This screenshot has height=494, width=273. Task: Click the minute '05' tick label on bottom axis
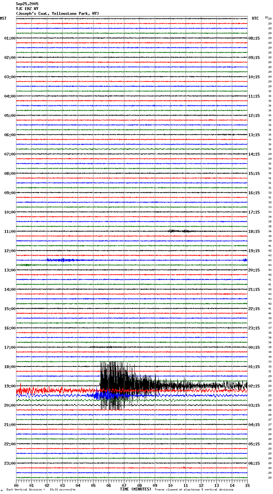click(x=93, y=485)
